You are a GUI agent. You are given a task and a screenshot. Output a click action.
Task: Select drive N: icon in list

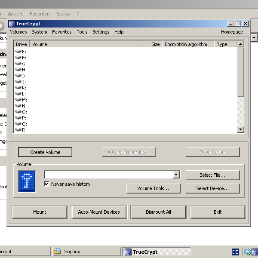point(18,106)
